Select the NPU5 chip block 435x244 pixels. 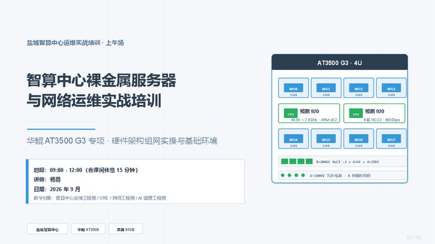326,138
